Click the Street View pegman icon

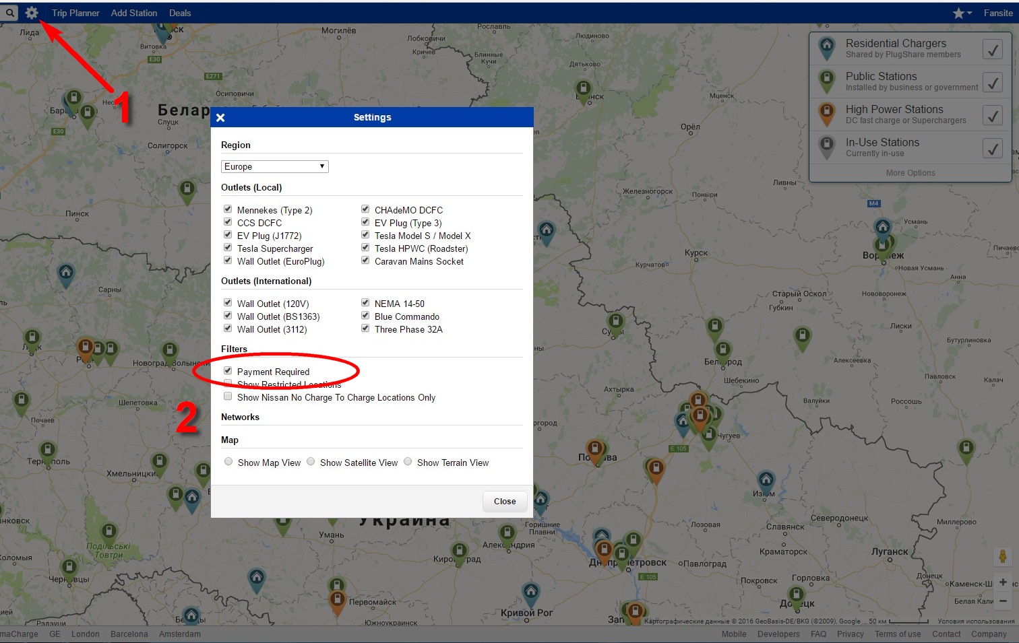[x=1003, y=557]
